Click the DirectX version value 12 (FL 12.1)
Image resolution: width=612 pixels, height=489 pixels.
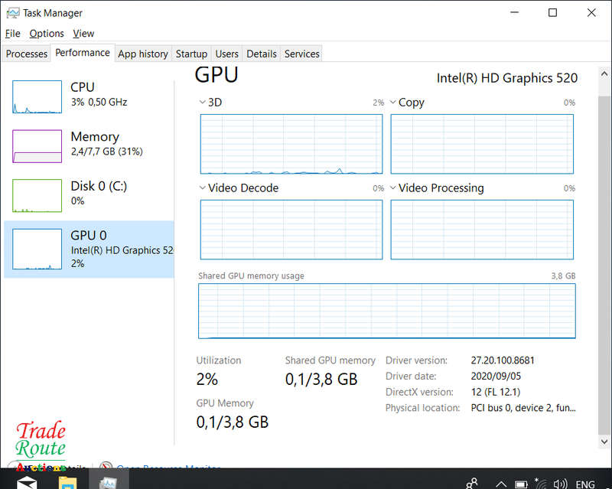coord(496,392)
